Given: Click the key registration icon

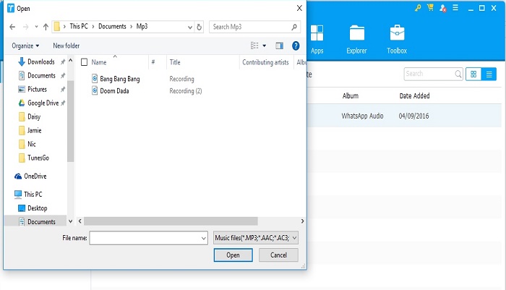Looking at the screenshot, I should point(418,8).
